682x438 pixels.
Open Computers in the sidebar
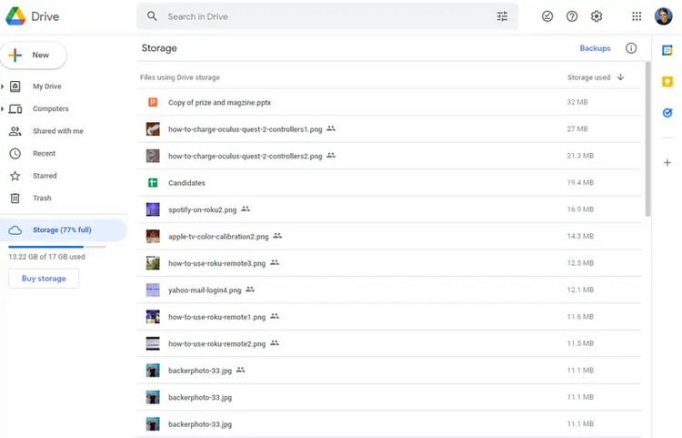50,108
